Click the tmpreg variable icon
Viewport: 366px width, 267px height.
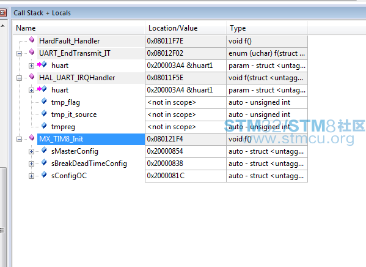tap(44, 126)
